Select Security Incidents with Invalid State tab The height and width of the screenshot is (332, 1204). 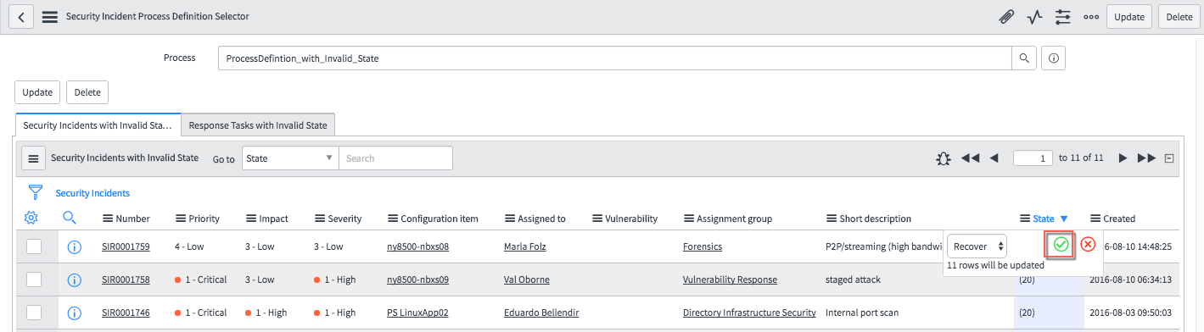[x=98, y=125]
